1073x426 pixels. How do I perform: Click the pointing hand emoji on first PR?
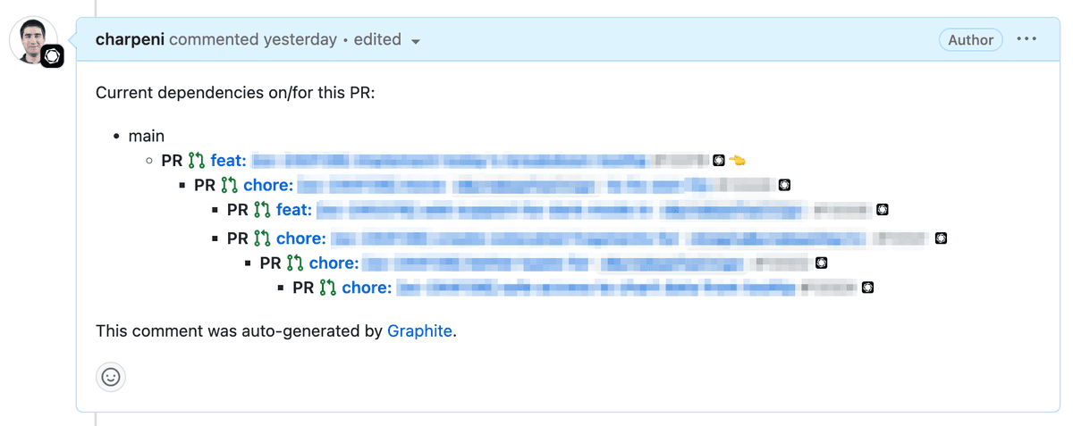click(737, 161)
